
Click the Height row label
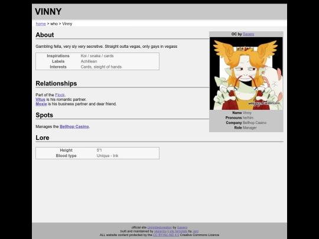66,150
